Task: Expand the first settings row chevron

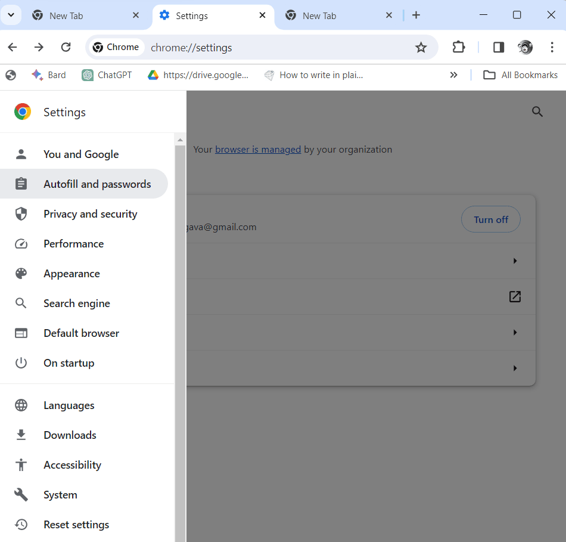Action: (515, 261)
